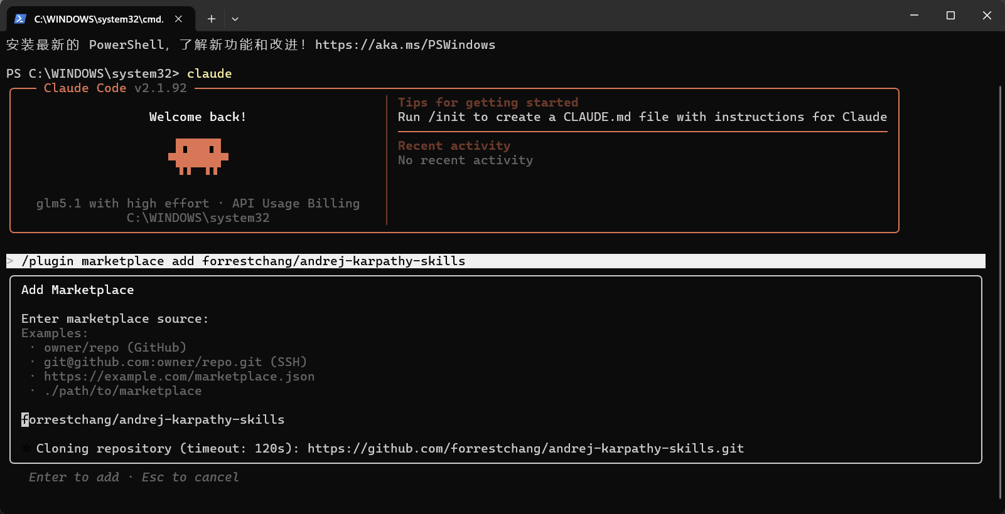
Task: Click the https://example.com/marketplace.json example
Action: pos(179,376)
